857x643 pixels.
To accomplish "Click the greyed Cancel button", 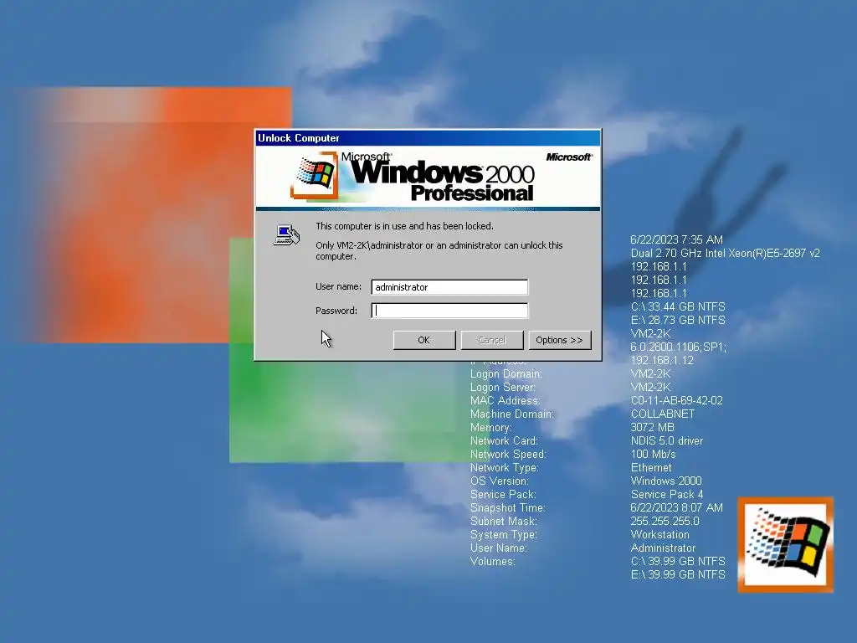I will 492,340.
